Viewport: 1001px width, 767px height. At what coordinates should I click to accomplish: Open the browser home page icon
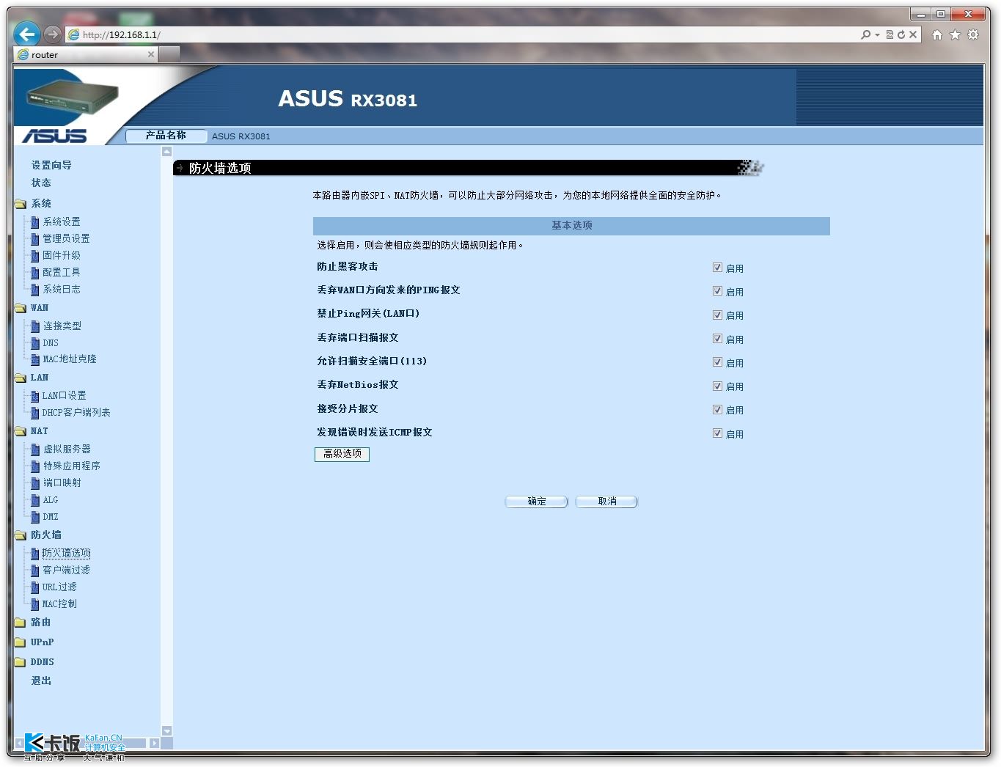(936, 34)
